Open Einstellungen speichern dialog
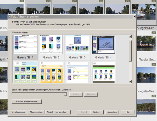This screenshot has width=157, height=121. (x=58, y=112)
